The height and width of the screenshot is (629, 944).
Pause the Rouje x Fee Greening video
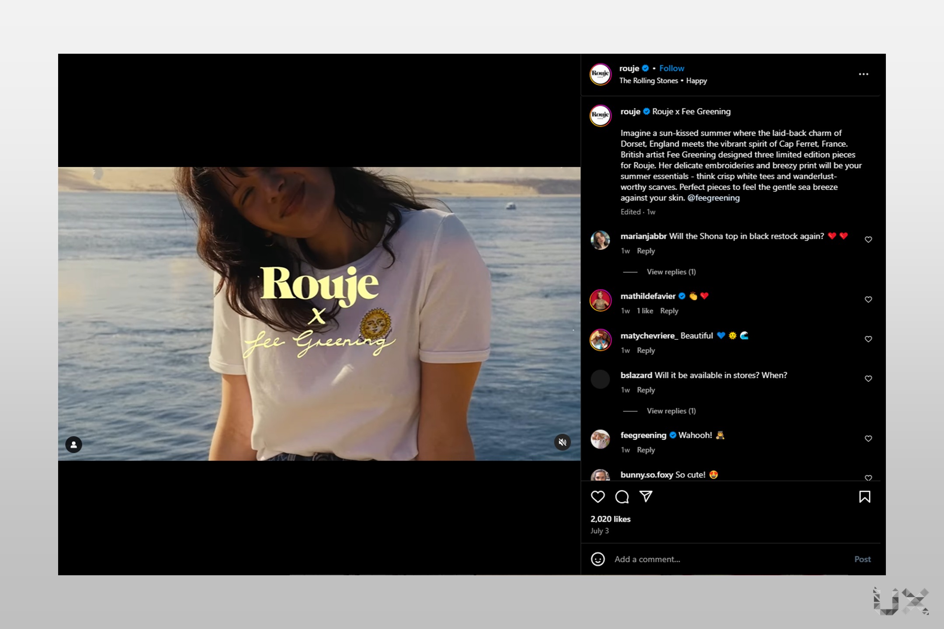coord(319,314)
